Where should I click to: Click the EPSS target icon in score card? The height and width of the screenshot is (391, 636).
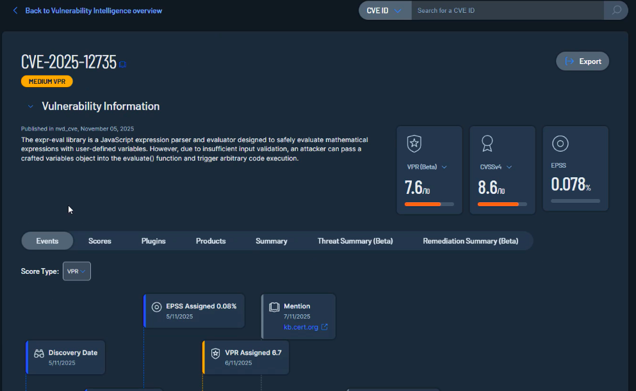pos(560,144)
